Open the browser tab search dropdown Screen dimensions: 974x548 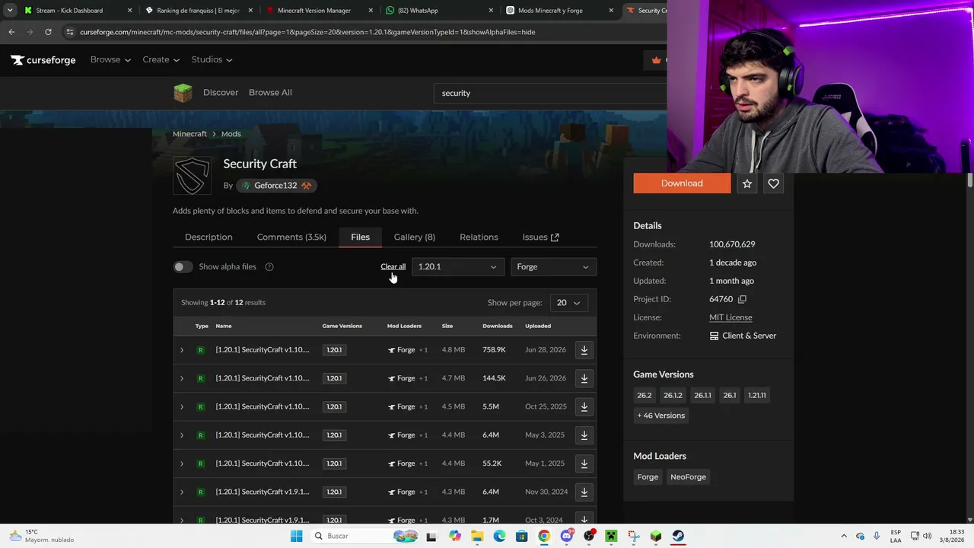(10, 11)
